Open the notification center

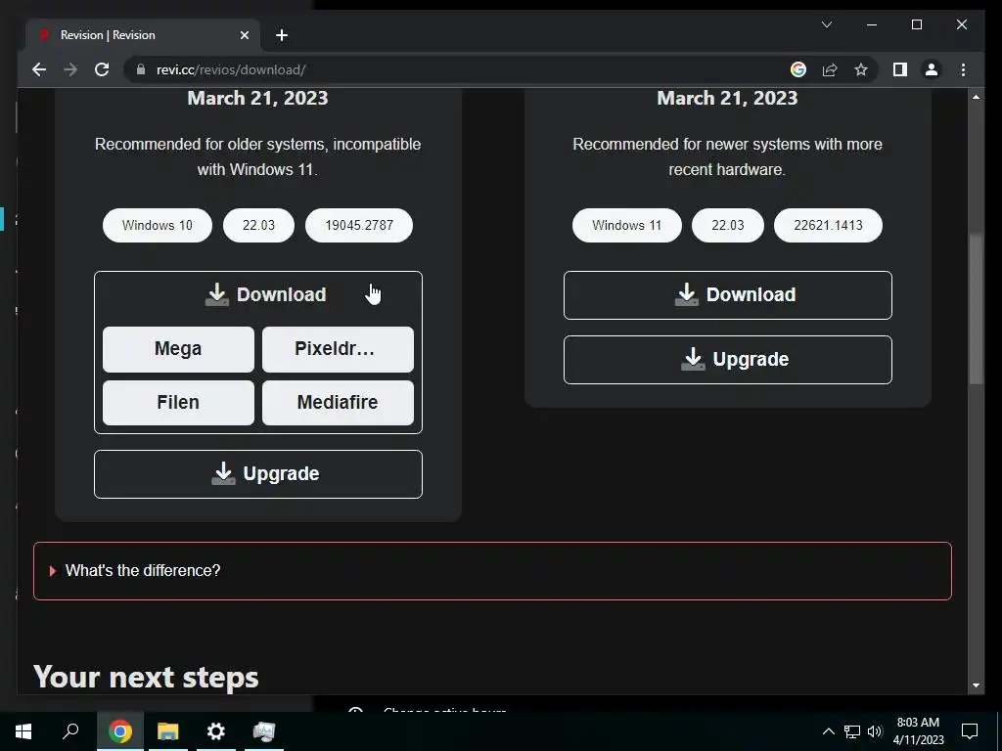click(970, 731)
